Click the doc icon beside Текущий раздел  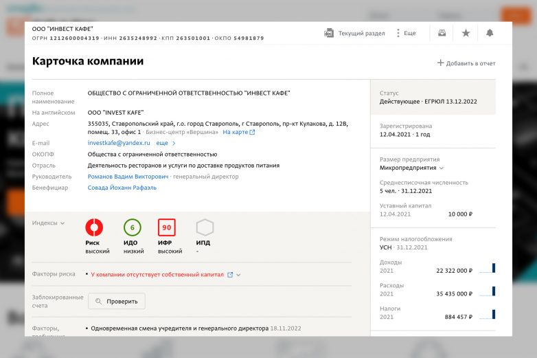(329, 33)
